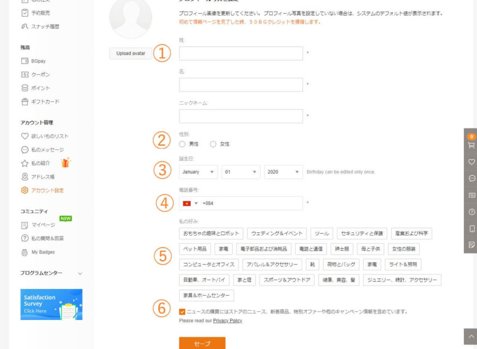Screen dimensions: 477x349
Task: Open wishlist heart icon in right sidebar
Action: coord(471,162)
